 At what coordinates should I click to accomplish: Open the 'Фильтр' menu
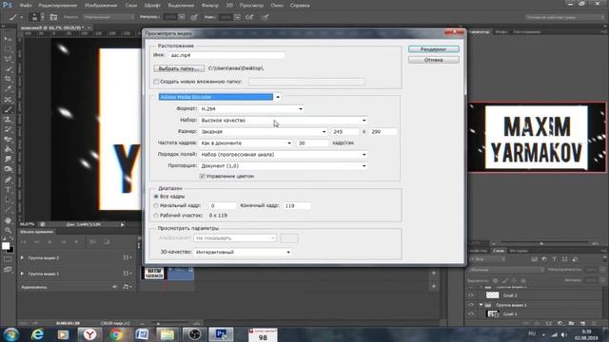[210, 6]
